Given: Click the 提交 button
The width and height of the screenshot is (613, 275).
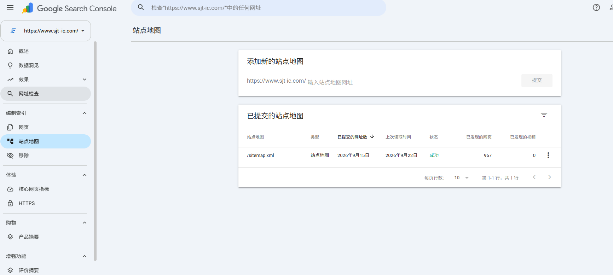Looking at the screenshot, I should click(537, 80).
